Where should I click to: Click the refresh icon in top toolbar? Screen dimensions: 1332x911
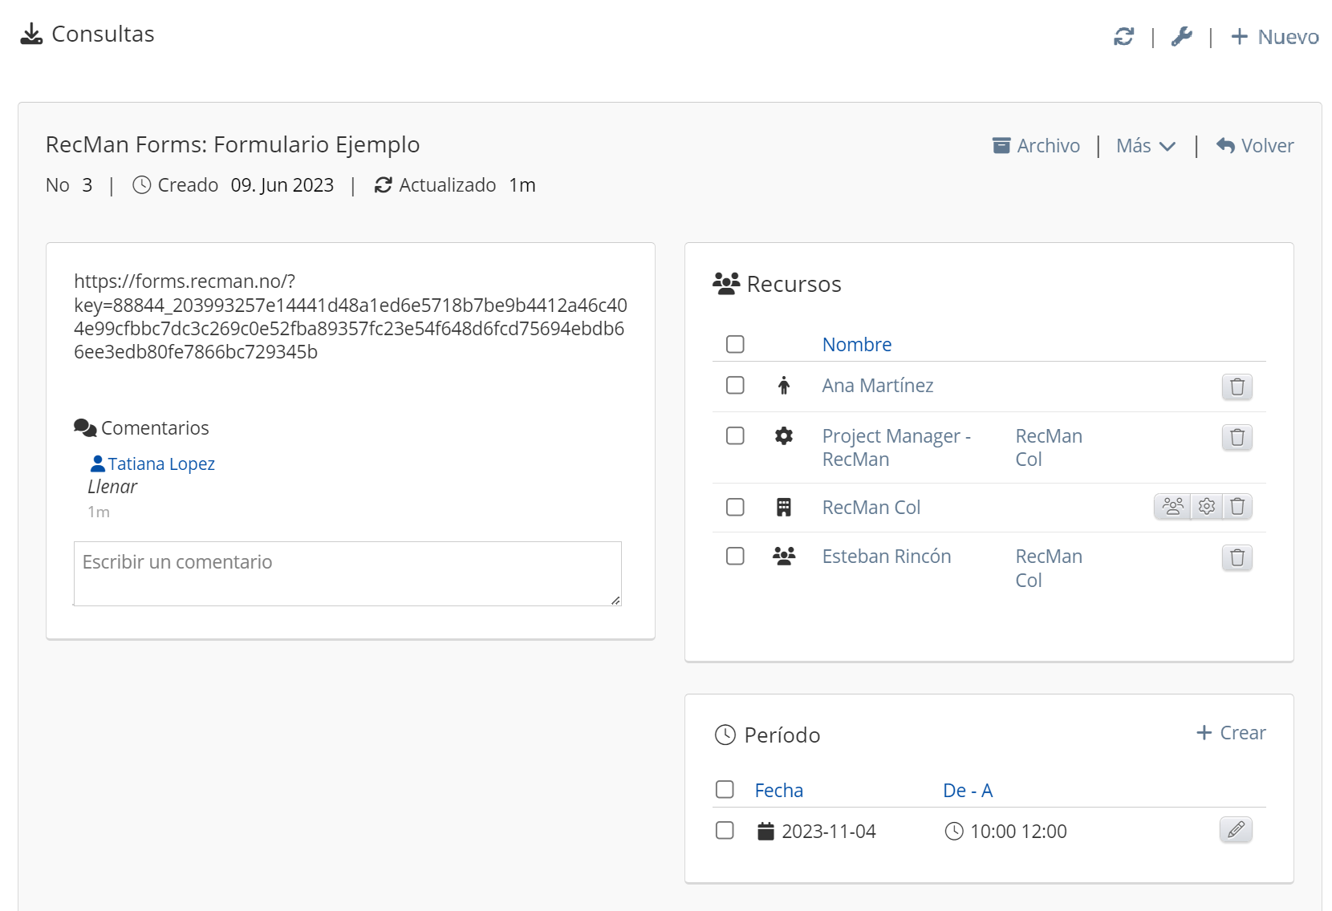point(1123,37)
